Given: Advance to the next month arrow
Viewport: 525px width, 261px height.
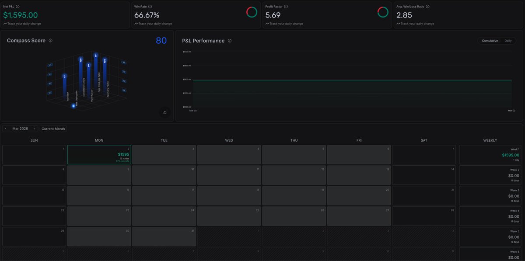Looking at the screenshot, I should pyautogui.click(x=35, y=129).
